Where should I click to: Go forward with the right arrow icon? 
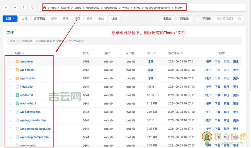[15, 7]
